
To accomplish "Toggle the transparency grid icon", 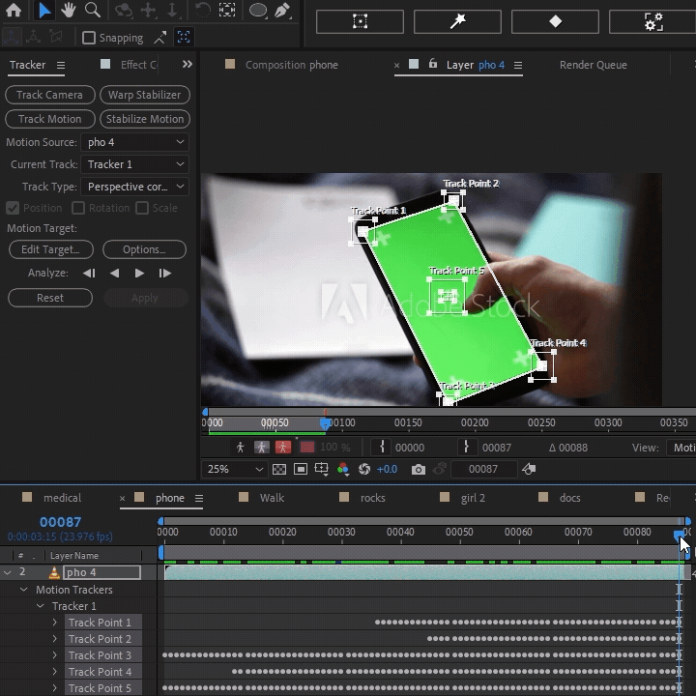I will [x=279, y=469].
